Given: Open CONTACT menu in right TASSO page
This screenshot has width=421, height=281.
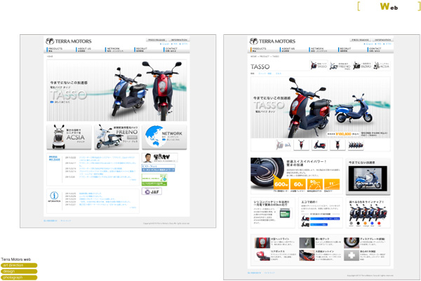Looking at the screenshot, I should [375, 49].
